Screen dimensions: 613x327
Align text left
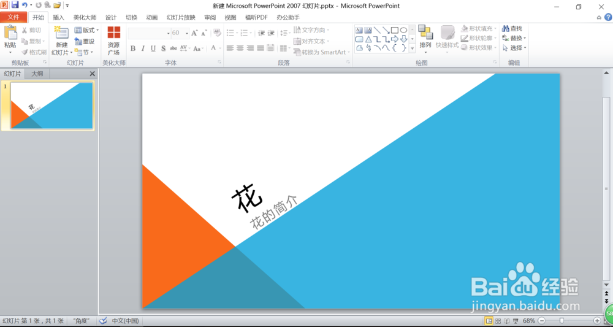[230, 48]
